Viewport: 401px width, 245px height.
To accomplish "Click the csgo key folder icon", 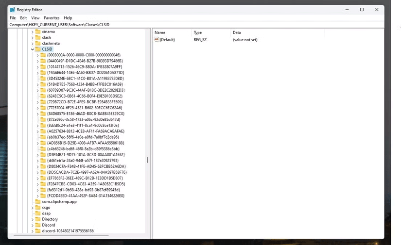I will coord(38,208).
